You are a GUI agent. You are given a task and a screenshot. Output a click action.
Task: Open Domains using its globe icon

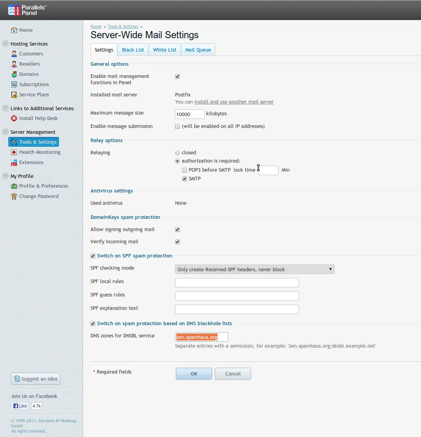tap(14, 74)
